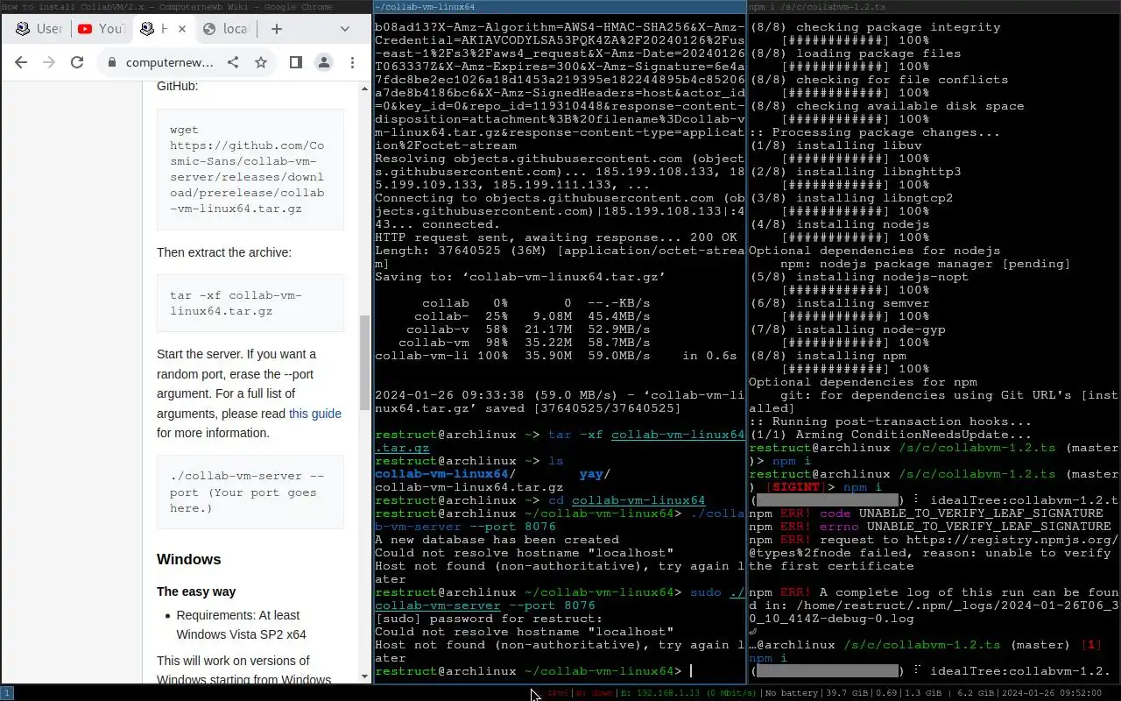Click workspace 1 indicator in status bar

coord(7,693)
